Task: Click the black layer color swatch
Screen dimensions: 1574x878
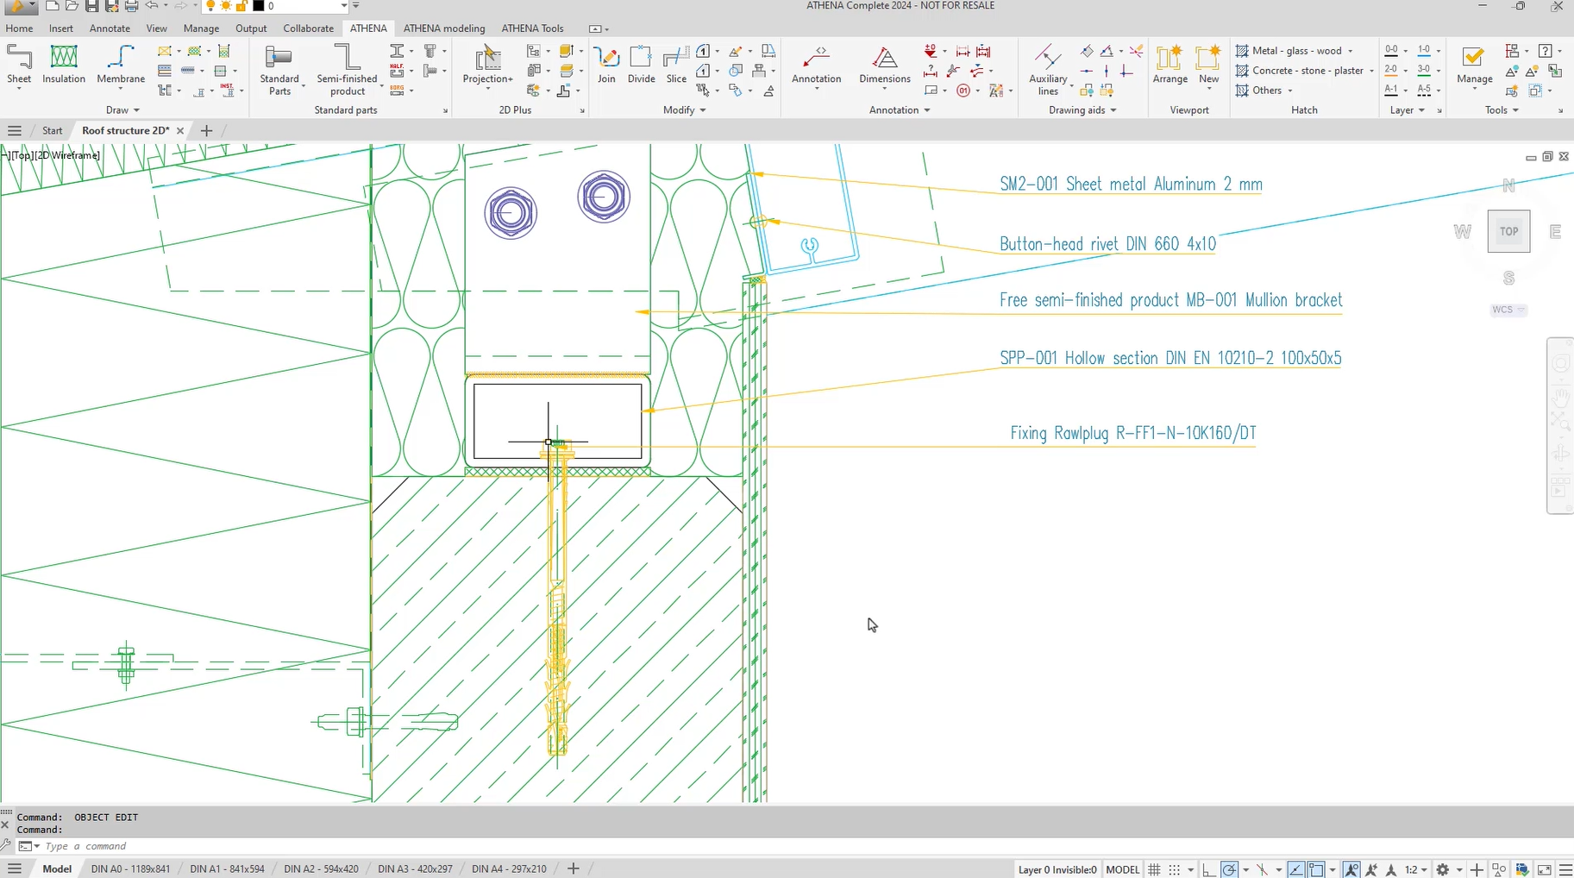Action: coord(258,6)
